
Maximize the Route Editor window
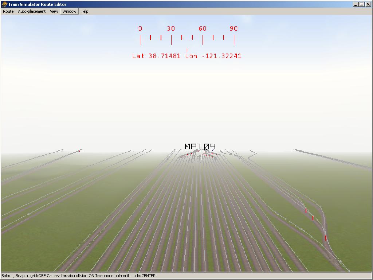point(361,4)
